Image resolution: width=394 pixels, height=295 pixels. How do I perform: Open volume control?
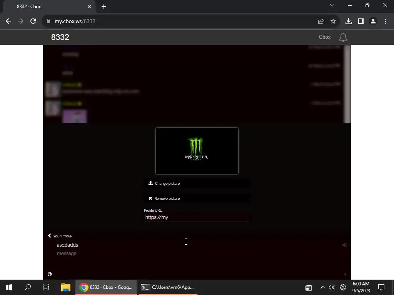coord(332,287)
